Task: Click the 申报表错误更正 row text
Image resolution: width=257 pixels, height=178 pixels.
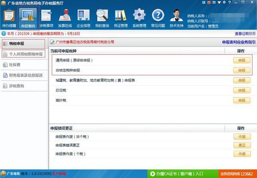Action: pyautogui.click(x=68, y=145)
